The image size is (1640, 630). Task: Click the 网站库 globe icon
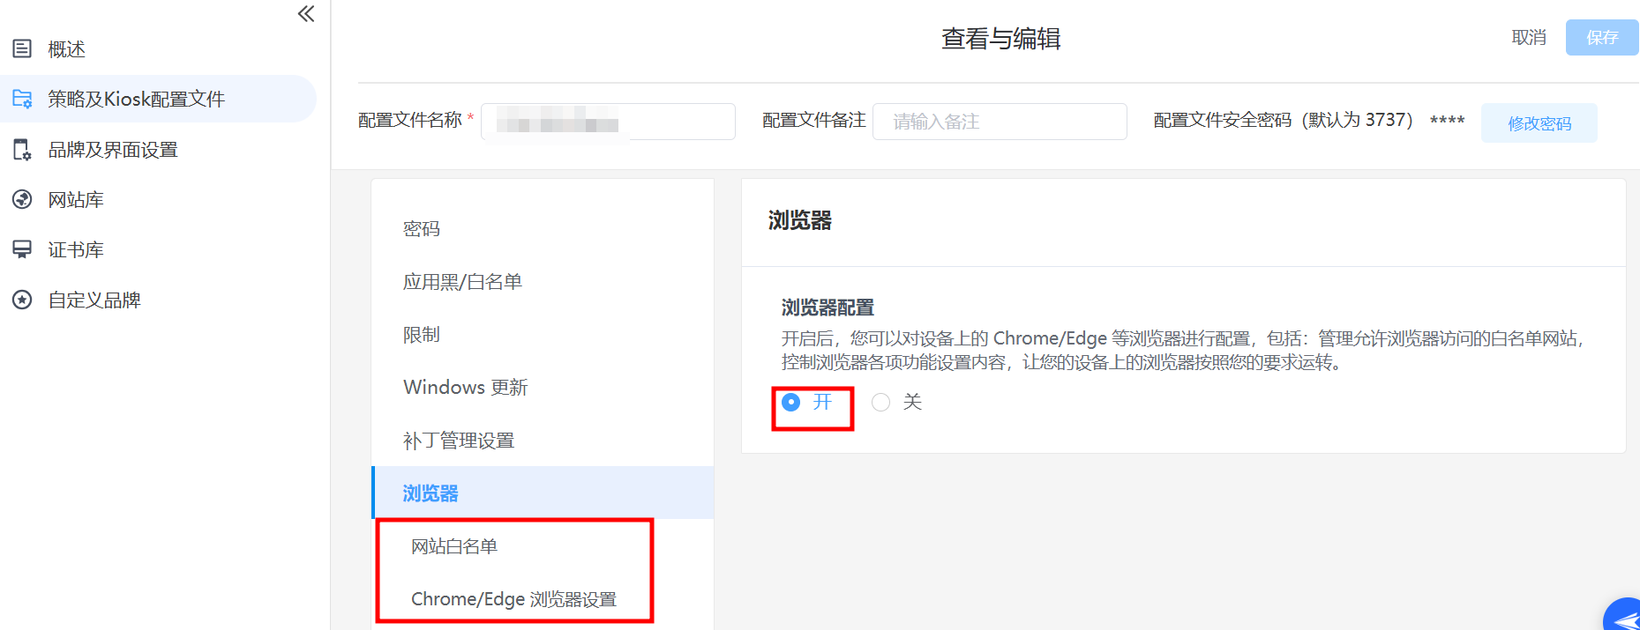pos(22,200)
